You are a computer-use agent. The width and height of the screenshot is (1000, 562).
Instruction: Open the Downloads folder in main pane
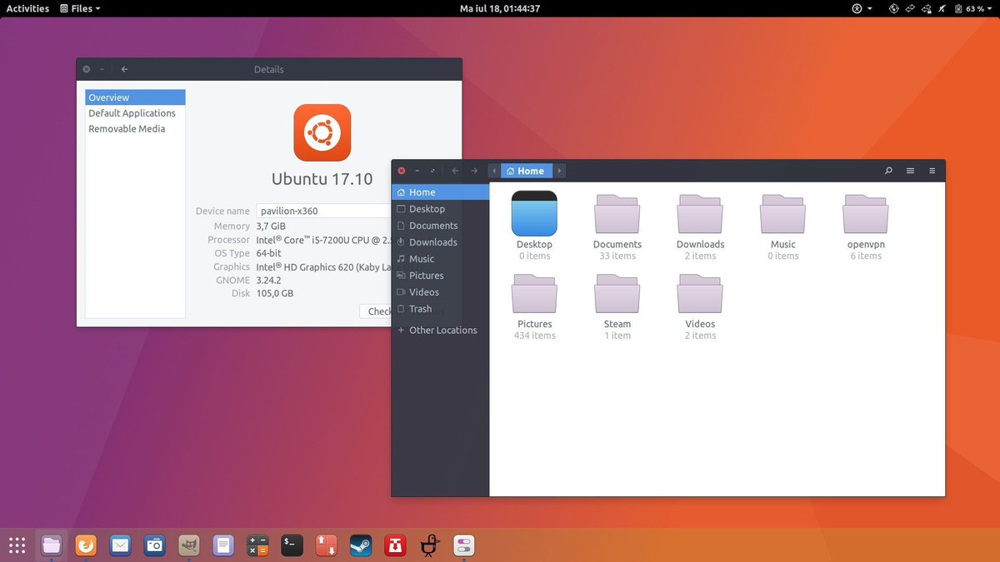click(x=700, y=214)
